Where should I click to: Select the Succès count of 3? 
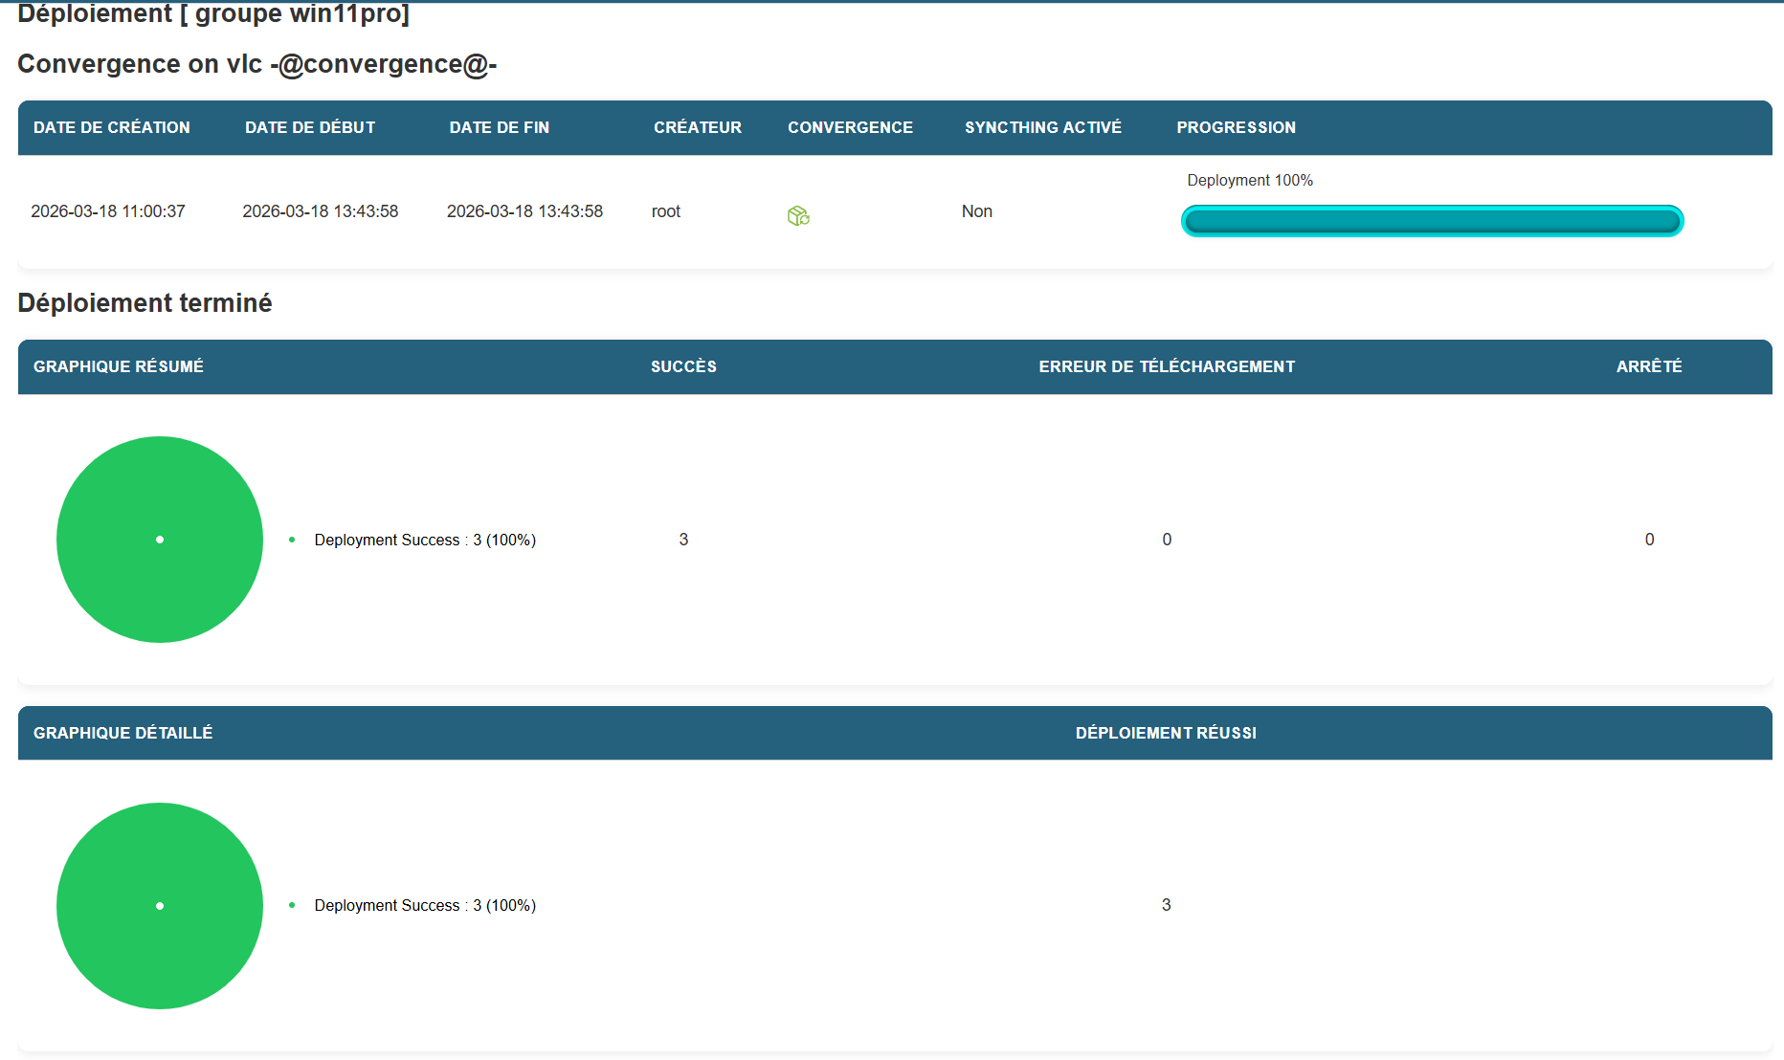pos(683,540)
